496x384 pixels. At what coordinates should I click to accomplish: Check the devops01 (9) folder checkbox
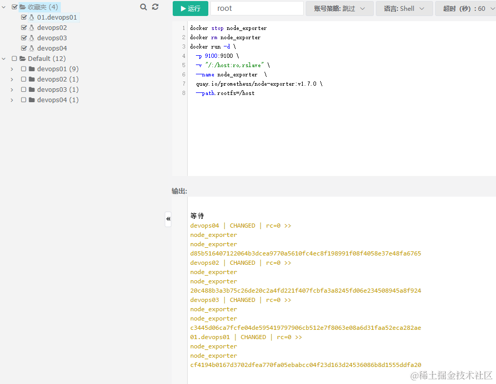click(23, 69)
